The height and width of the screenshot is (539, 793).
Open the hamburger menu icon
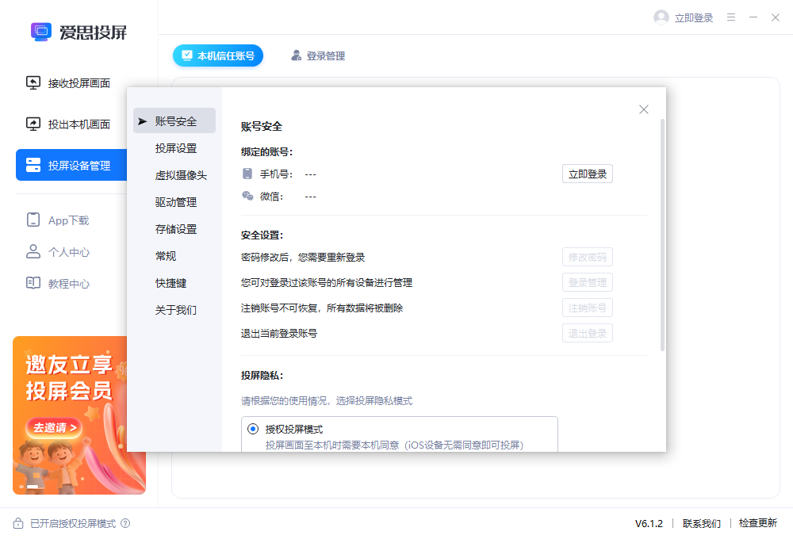pos(730,17)
